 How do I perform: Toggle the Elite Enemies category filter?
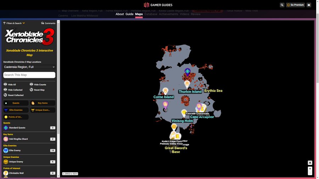[x=16, y=110]
